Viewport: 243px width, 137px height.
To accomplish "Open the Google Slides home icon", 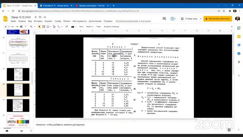I will click(x=5, y=19).
